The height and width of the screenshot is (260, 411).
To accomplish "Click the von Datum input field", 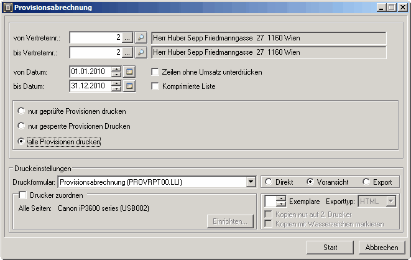I will (x=90, y=72).
